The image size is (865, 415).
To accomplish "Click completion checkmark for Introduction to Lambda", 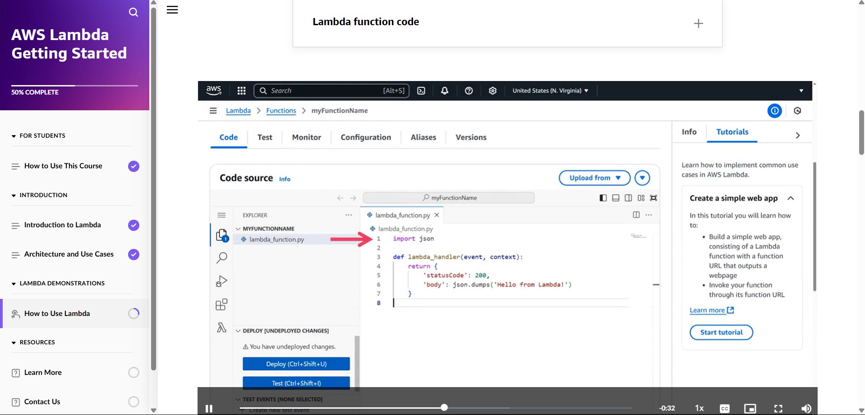I will [x=133, y=226].
